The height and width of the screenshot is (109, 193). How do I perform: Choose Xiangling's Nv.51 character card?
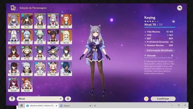pyautogui.click(x=40, y=53)
